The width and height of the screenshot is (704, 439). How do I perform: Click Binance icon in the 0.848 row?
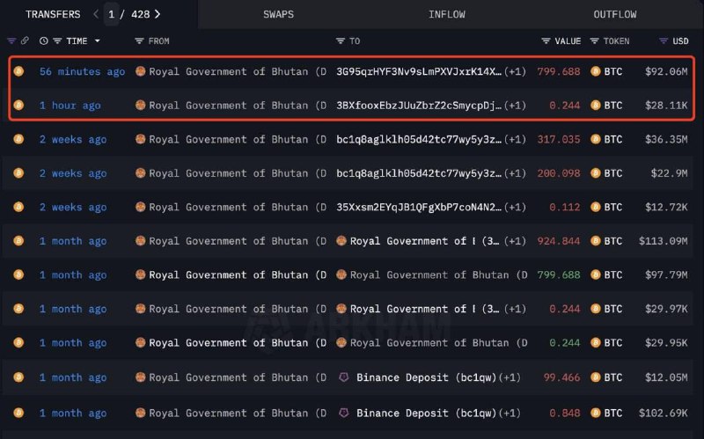click(x=343, y=413)
